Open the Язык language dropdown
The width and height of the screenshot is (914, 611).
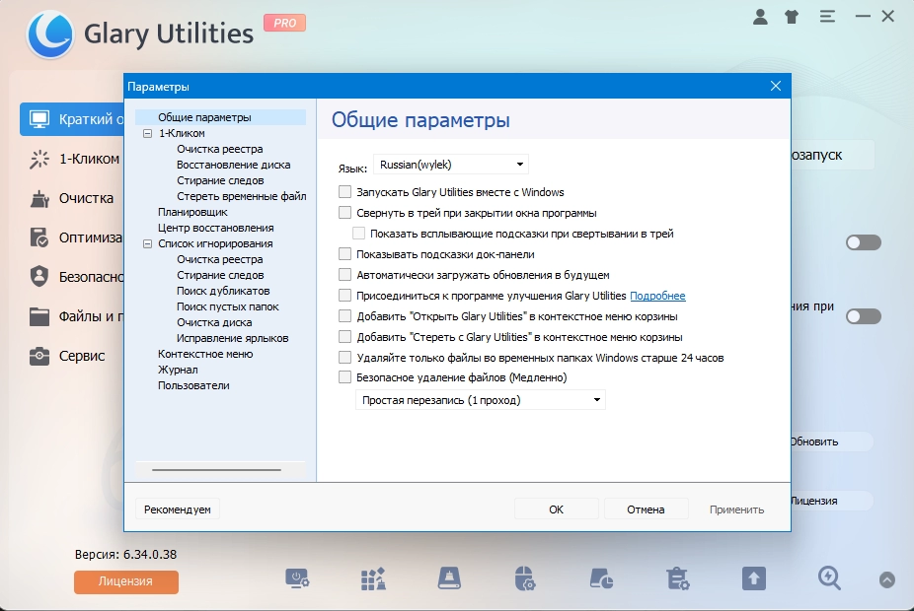click(x=451, y=165)
